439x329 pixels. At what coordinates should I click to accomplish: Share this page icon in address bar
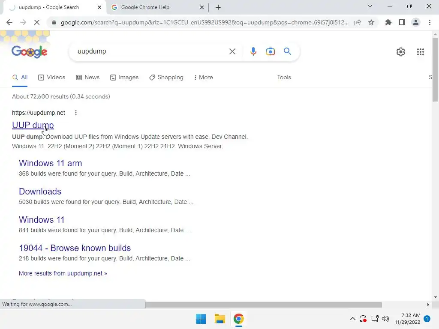(358, 22)
